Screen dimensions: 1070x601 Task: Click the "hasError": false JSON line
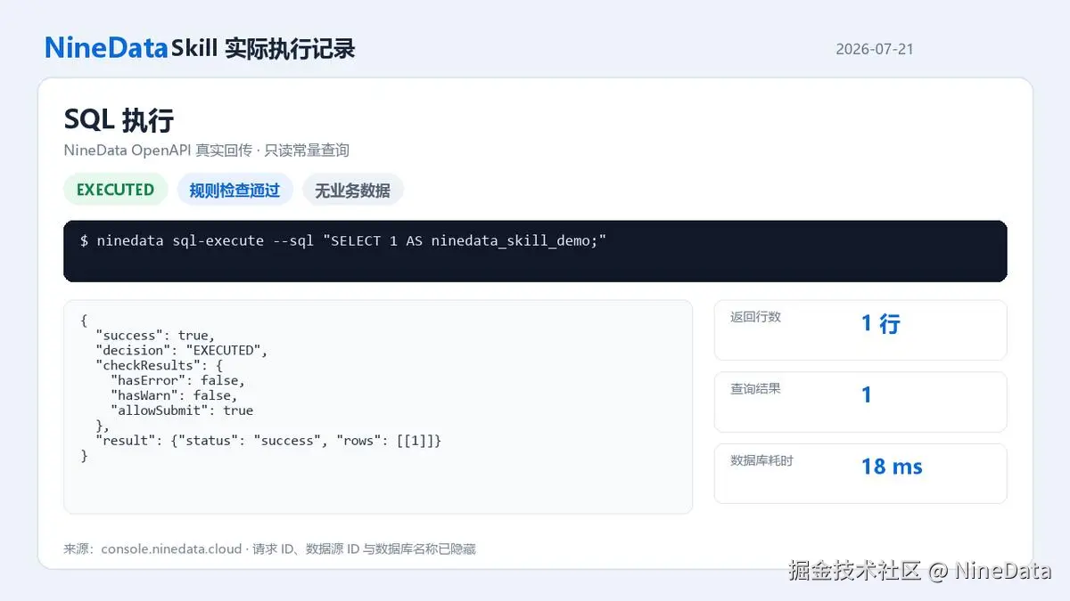(177, 380)
